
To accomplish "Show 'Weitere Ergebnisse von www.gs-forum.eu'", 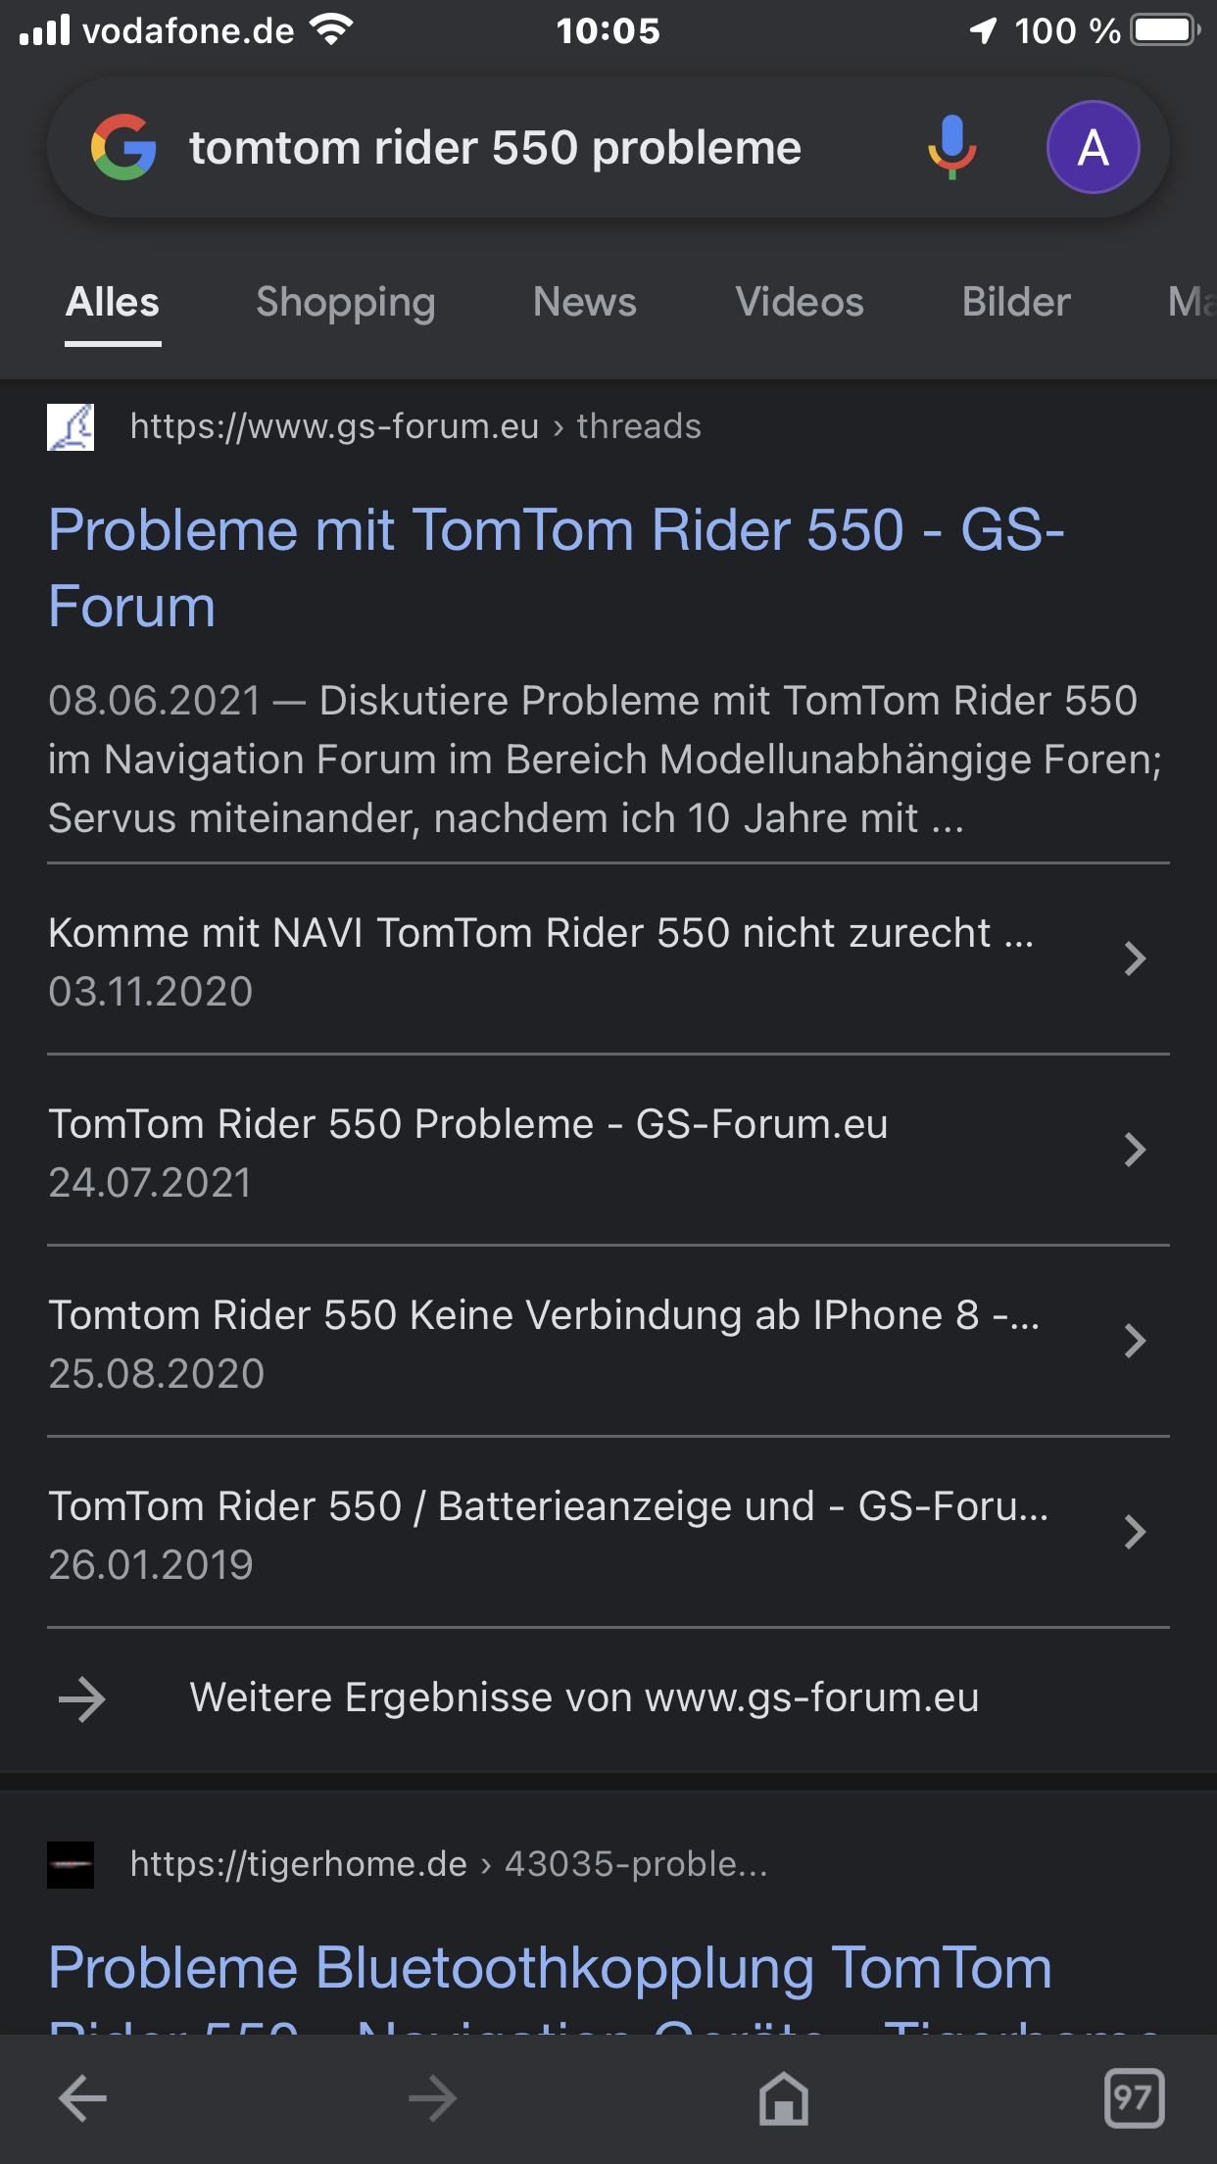I will click(x=584, y=1697).
